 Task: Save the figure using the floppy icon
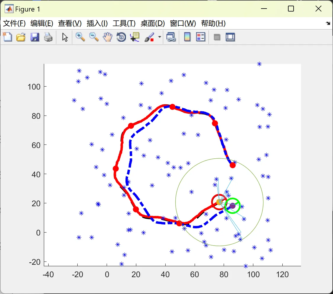[x=35, y=37]
